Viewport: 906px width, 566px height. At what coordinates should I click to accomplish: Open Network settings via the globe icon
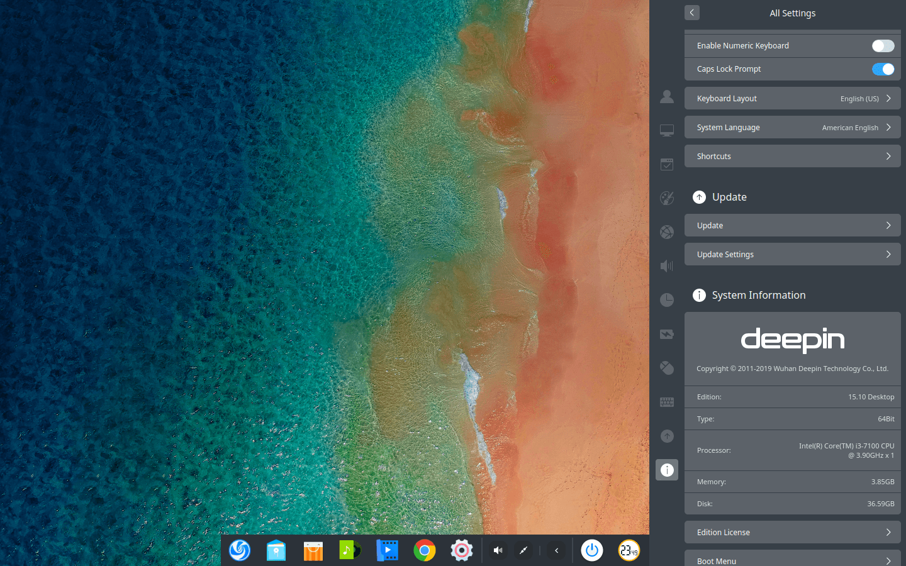coord(667,232)
